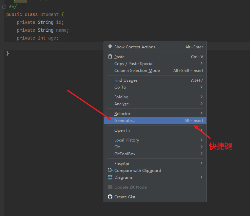Open the Folding submenu
The image size is (250, 216).
coord(121,97)
